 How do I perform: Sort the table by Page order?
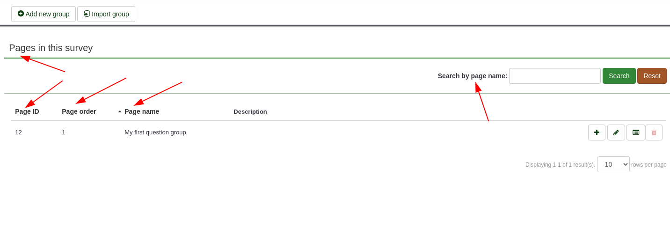point(79,111)
